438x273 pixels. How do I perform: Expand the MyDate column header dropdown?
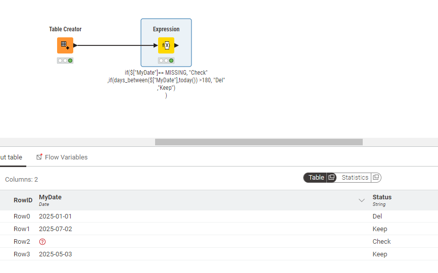coord(362,200)
